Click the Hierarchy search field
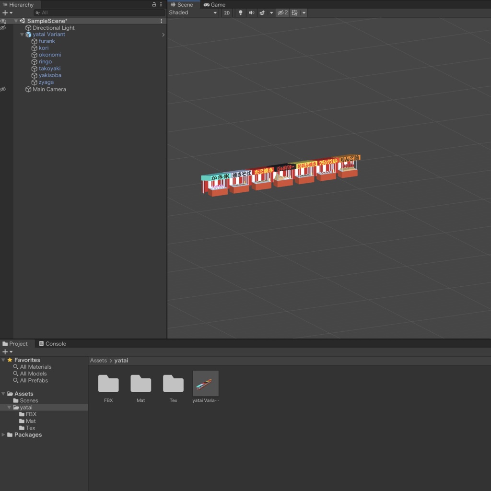This screenshot has width=491, height=491. (101, 13)
